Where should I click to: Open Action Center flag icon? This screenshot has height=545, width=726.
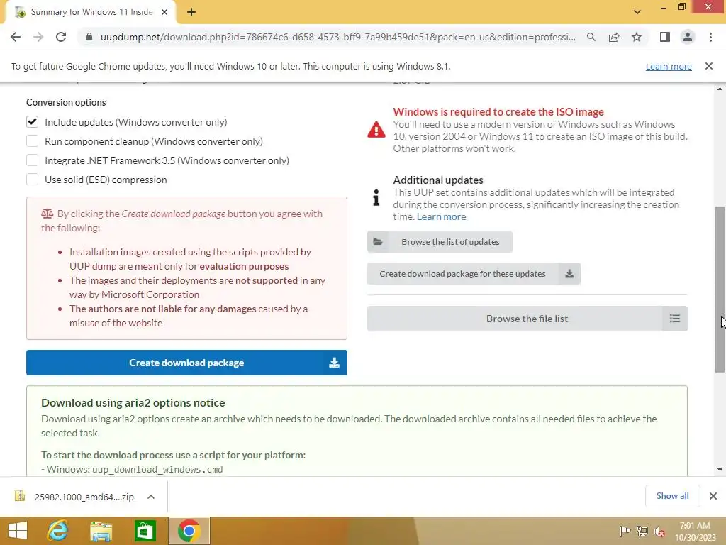click(625, 531)
